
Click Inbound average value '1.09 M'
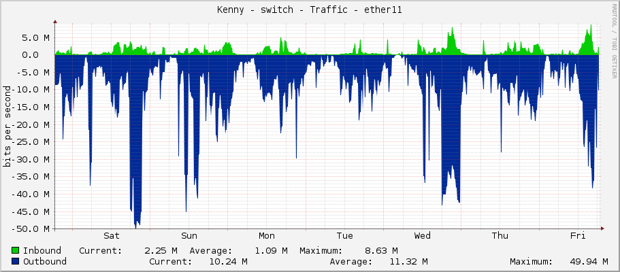click(x=271, y=250)
